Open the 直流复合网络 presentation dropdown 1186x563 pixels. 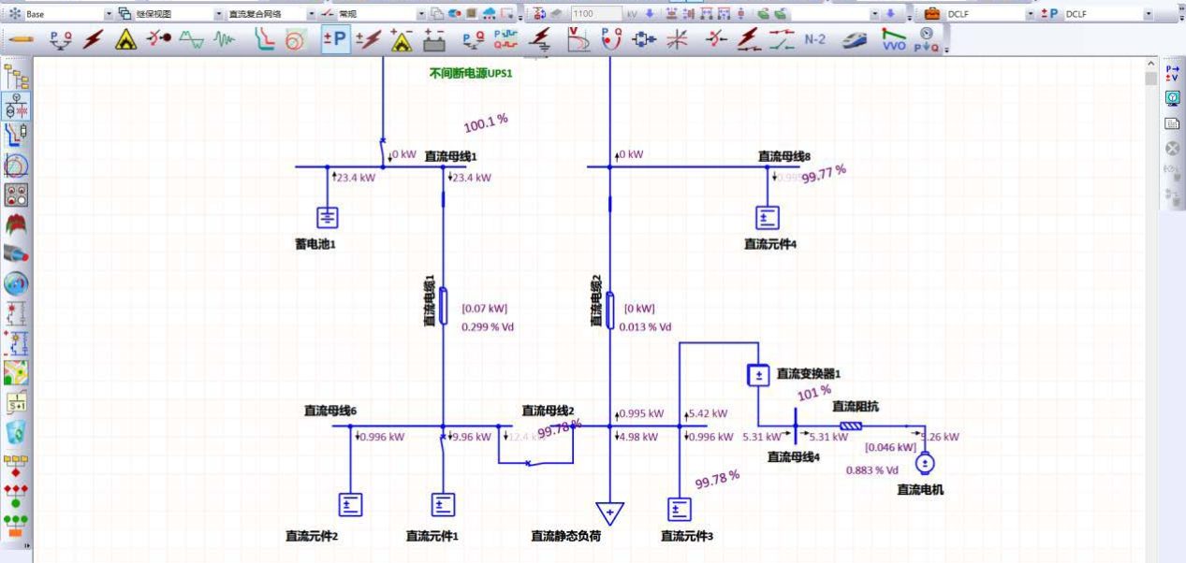[x=311, y=14]
